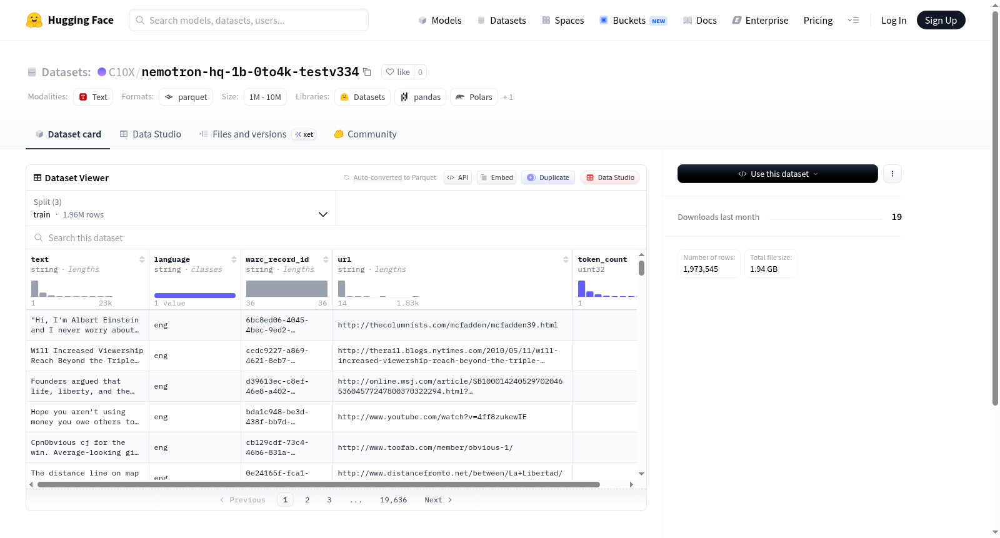Viewport: 1000px width, 538px height.
Task: Open the Use this dataset dropdown
Action: [x=777, y=174]
